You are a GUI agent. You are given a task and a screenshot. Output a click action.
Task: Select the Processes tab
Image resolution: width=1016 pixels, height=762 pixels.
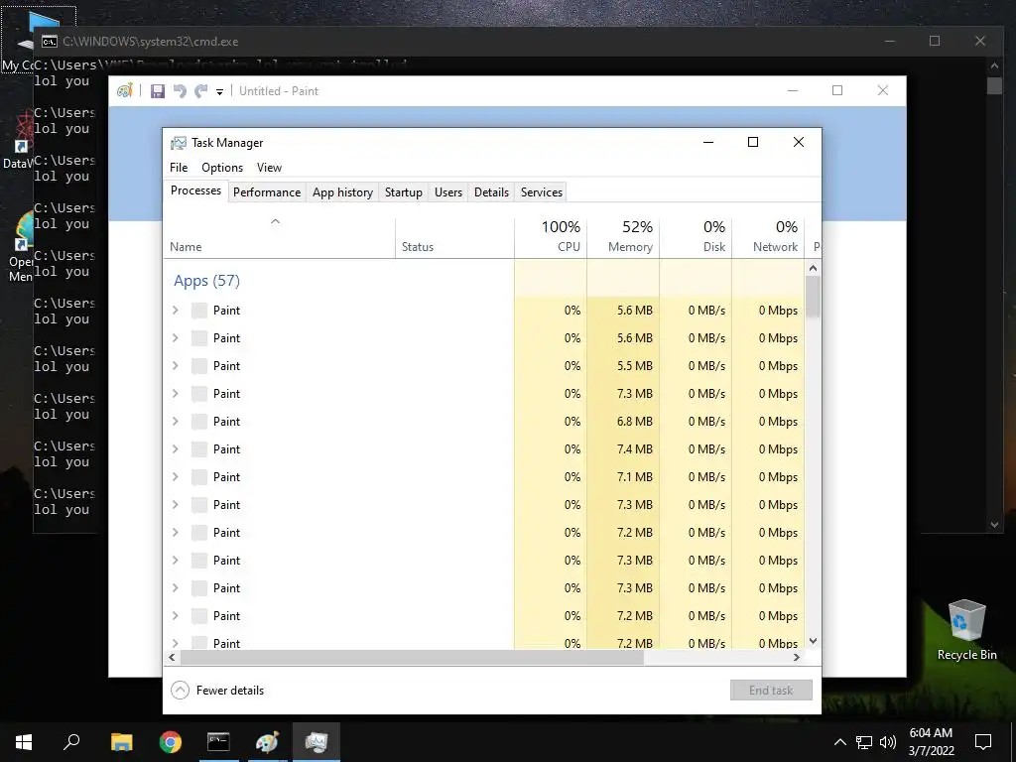coord(195,190)
